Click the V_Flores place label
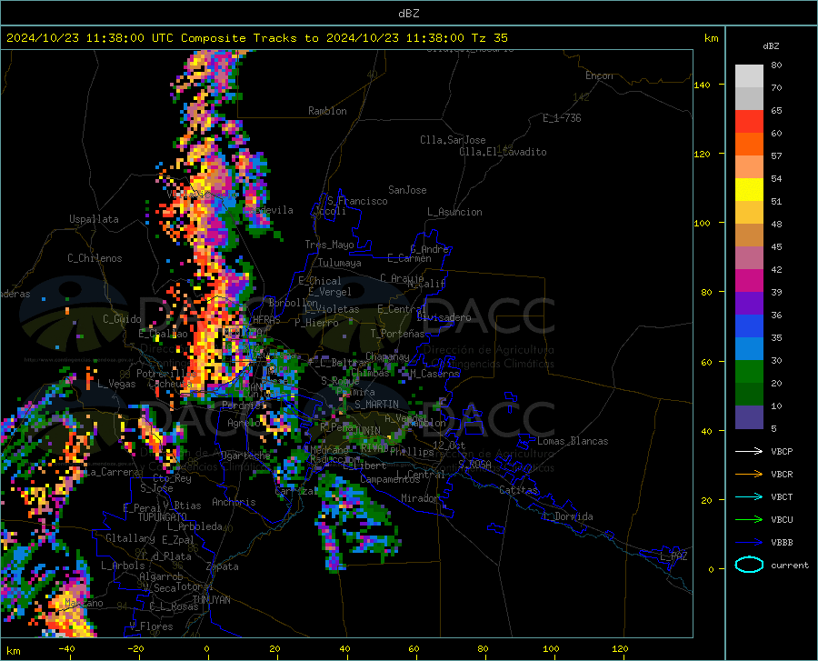The image size is (818, 661). point(151,626)
